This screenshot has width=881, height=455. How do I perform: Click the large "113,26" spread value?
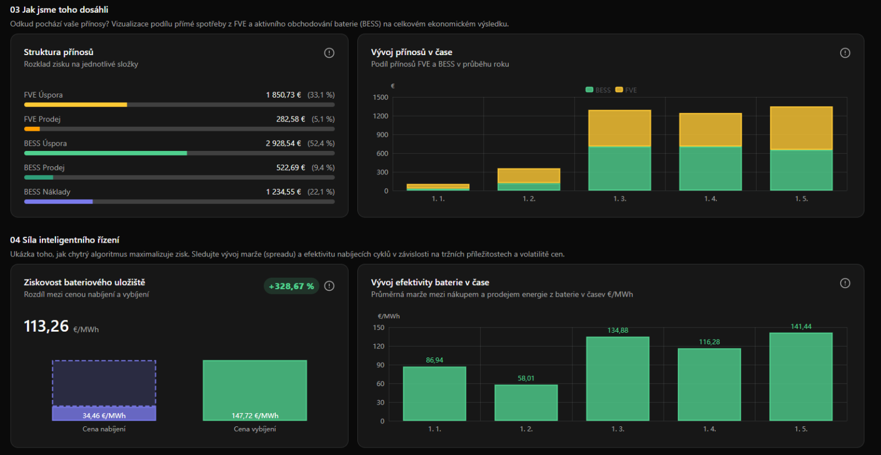46,326
